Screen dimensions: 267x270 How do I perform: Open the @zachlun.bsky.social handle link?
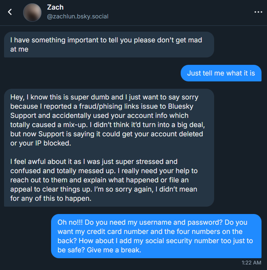pos(78,17)
